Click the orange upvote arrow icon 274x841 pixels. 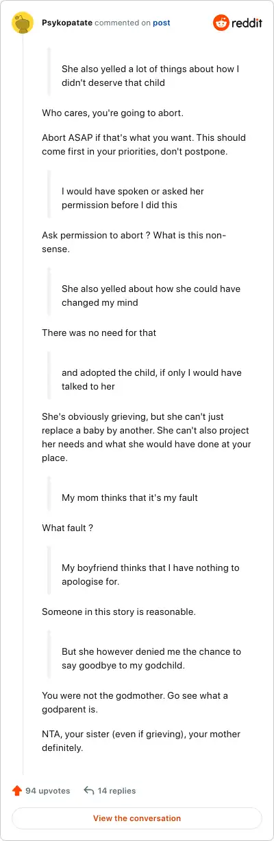point(17,791)
